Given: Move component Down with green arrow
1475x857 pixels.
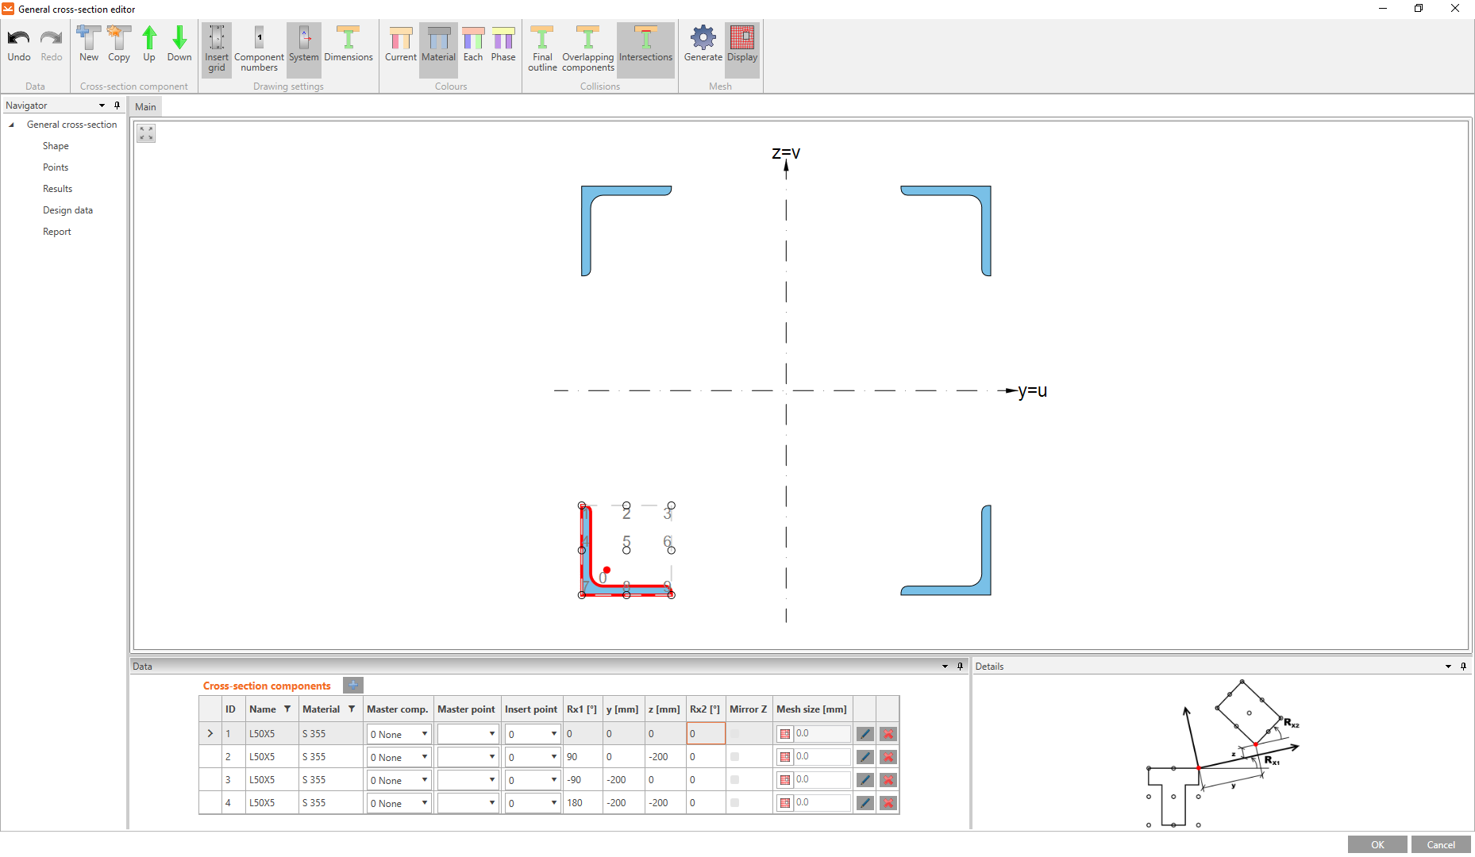Looking at the screenshot, I should (x=179, y=44).
